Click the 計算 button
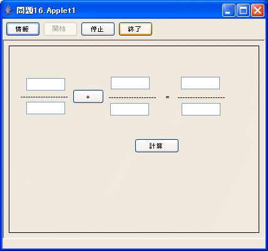This screenshot has width=268, height=251. 157,145
